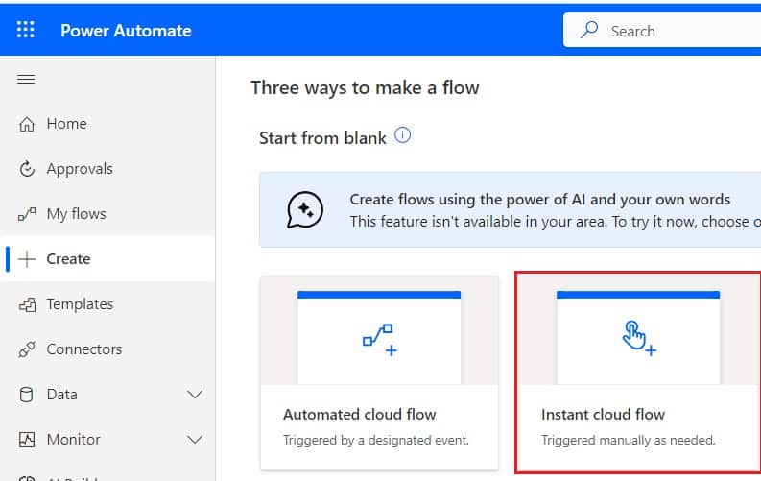The image size is (761, 481).
Task: Click the Automated cloud flow diagram icon
Action: (380, 340)
